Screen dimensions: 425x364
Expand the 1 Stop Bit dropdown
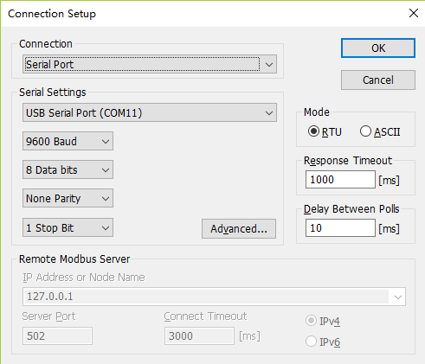coord(68,227)
